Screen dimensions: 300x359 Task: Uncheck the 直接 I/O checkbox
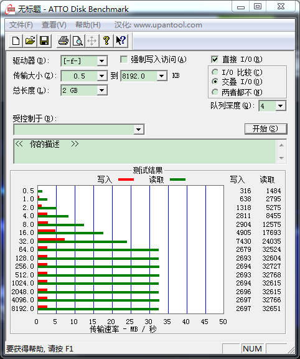pyautogui.click(x=215, y=60)
